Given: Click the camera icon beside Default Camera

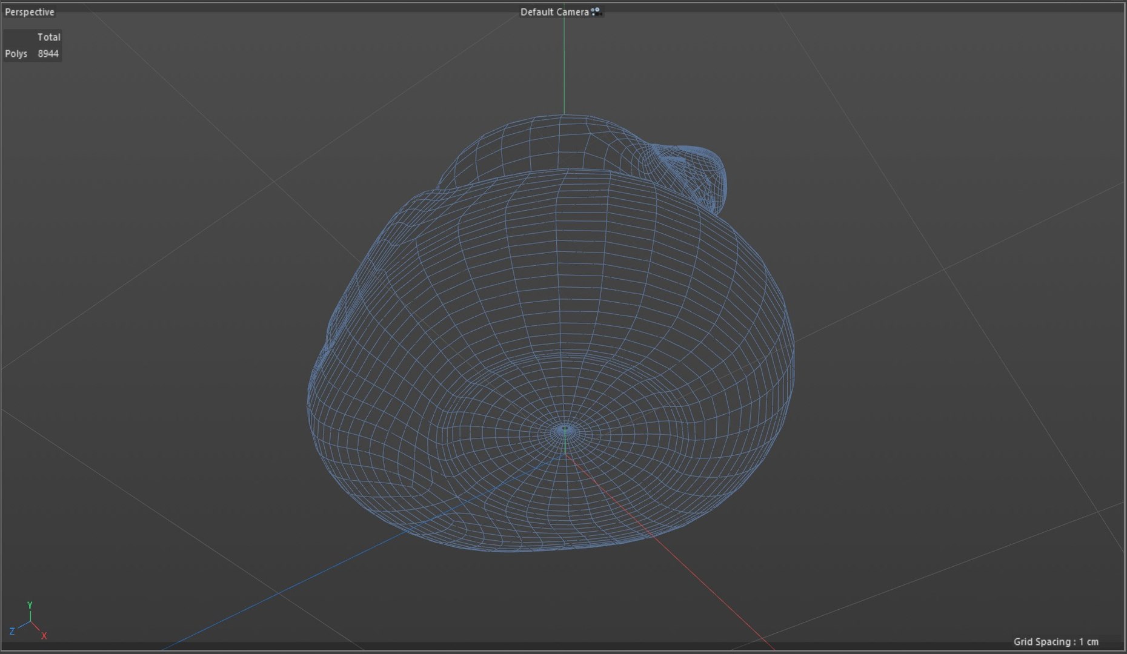Looking at the screenshot, I should click(x=596, y=12).
